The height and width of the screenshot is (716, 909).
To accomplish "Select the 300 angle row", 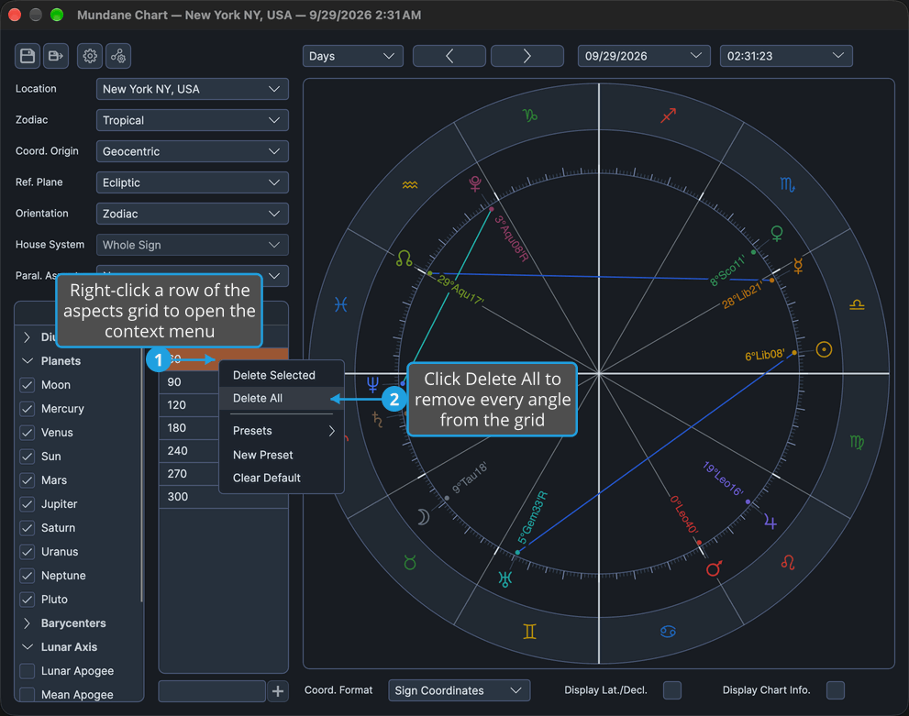I will [x=223, y=497].
